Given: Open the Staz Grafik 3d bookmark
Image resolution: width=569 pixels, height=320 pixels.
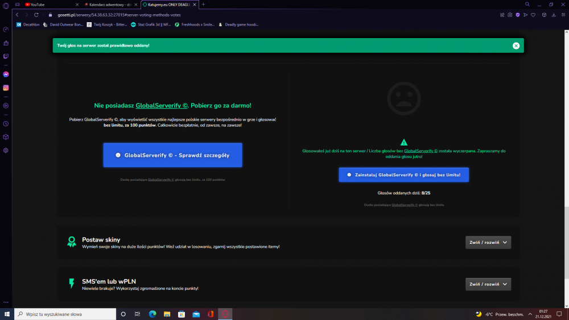Looking at the screenshot, I should [x=151, y=24].
